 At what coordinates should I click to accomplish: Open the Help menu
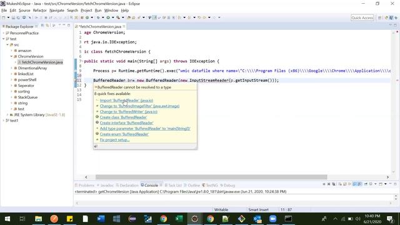click(x=125, y=11)
